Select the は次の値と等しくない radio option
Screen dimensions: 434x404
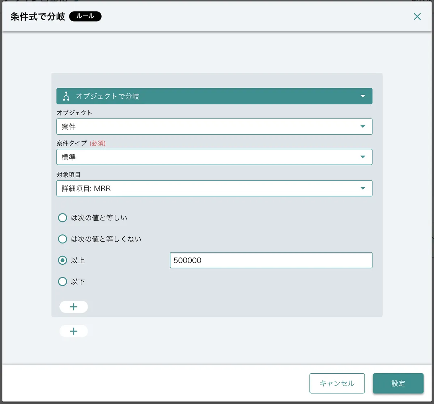[x=63, y=239]
